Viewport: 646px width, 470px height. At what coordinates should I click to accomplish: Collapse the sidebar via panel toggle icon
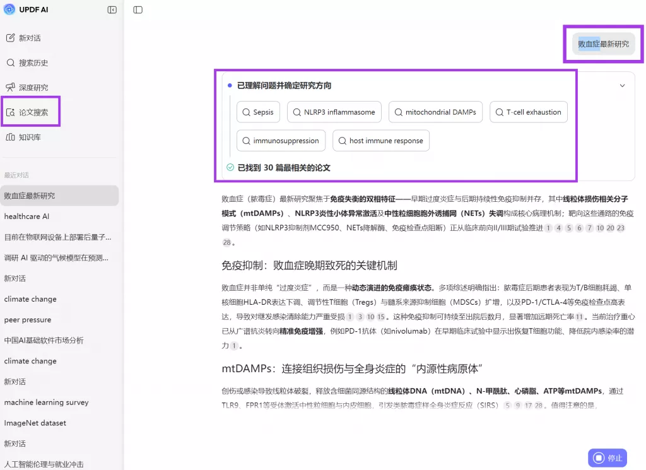112,9
